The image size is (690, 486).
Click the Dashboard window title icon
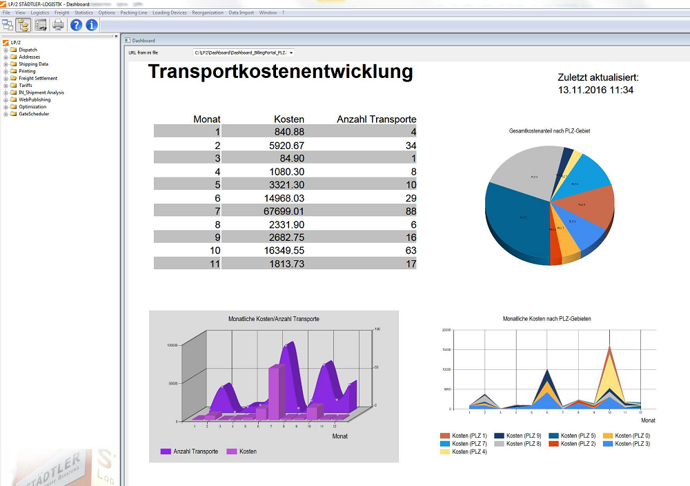tap(128, 41)
